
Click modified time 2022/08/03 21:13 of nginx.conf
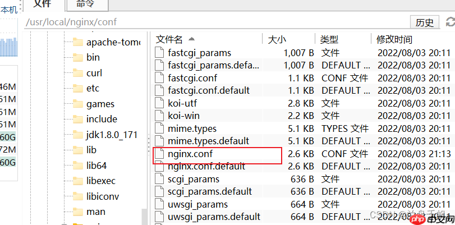(414, 154)
